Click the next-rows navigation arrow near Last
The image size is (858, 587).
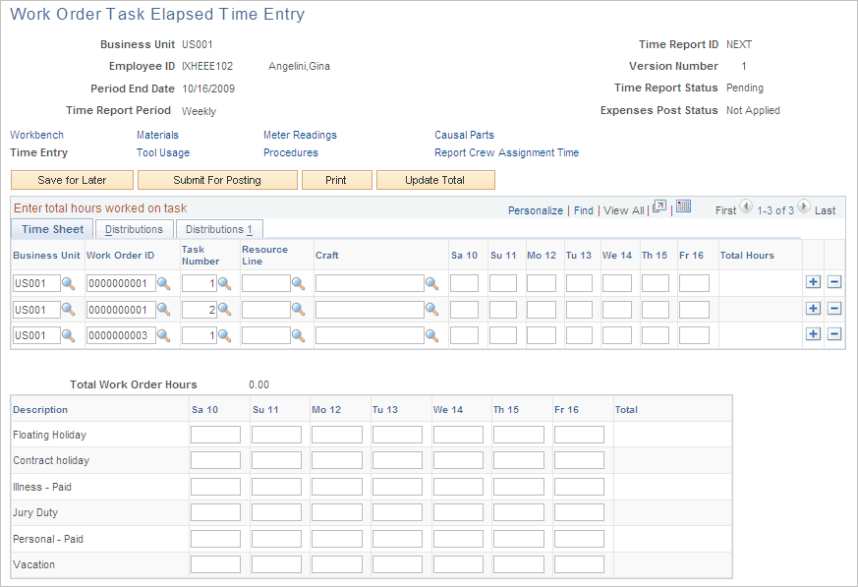(802, 209)
